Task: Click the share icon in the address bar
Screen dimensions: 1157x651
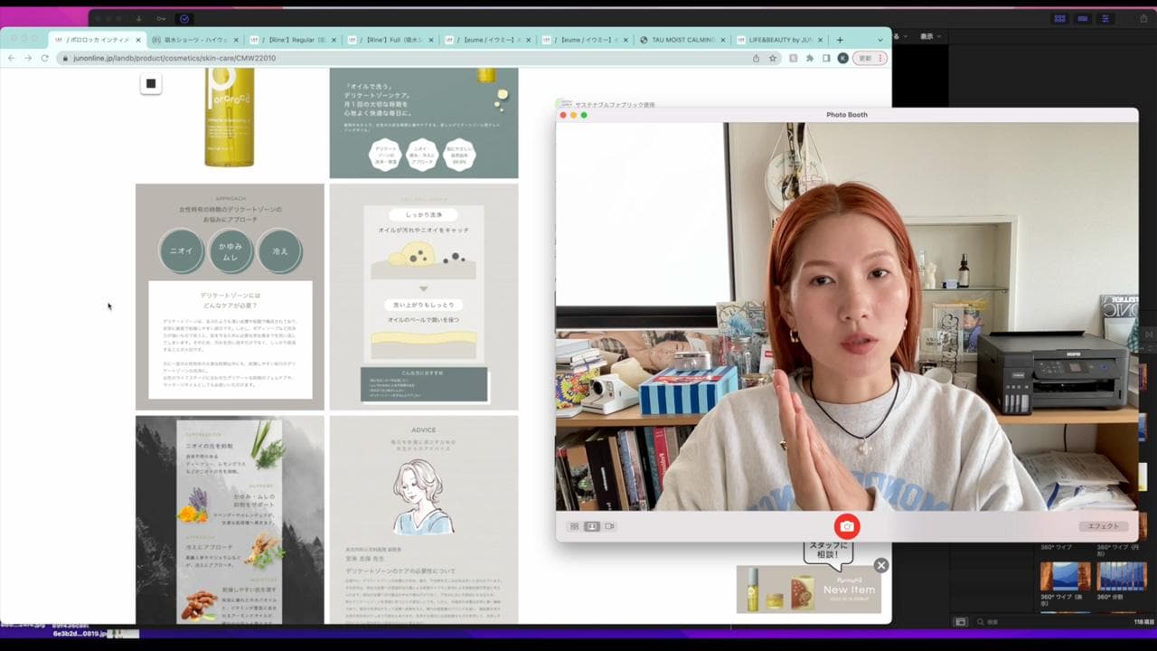Action: [756, 58]
